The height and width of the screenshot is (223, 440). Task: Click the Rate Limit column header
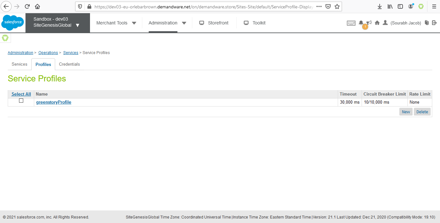pyautogui.click(x=420, y=94)
